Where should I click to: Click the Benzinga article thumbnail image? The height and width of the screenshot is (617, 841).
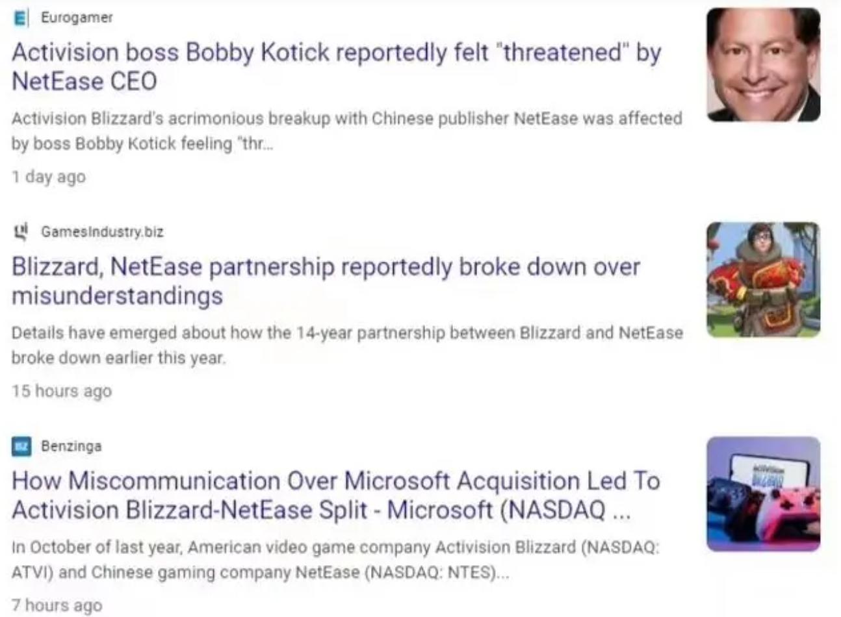763,494
